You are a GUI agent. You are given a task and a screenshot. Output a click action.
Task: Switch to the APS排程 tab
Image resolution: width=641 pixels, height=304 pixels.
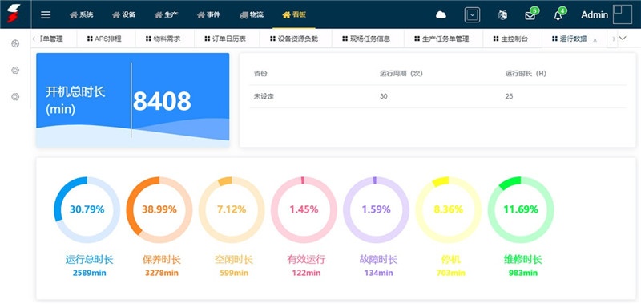coord(105,39)
